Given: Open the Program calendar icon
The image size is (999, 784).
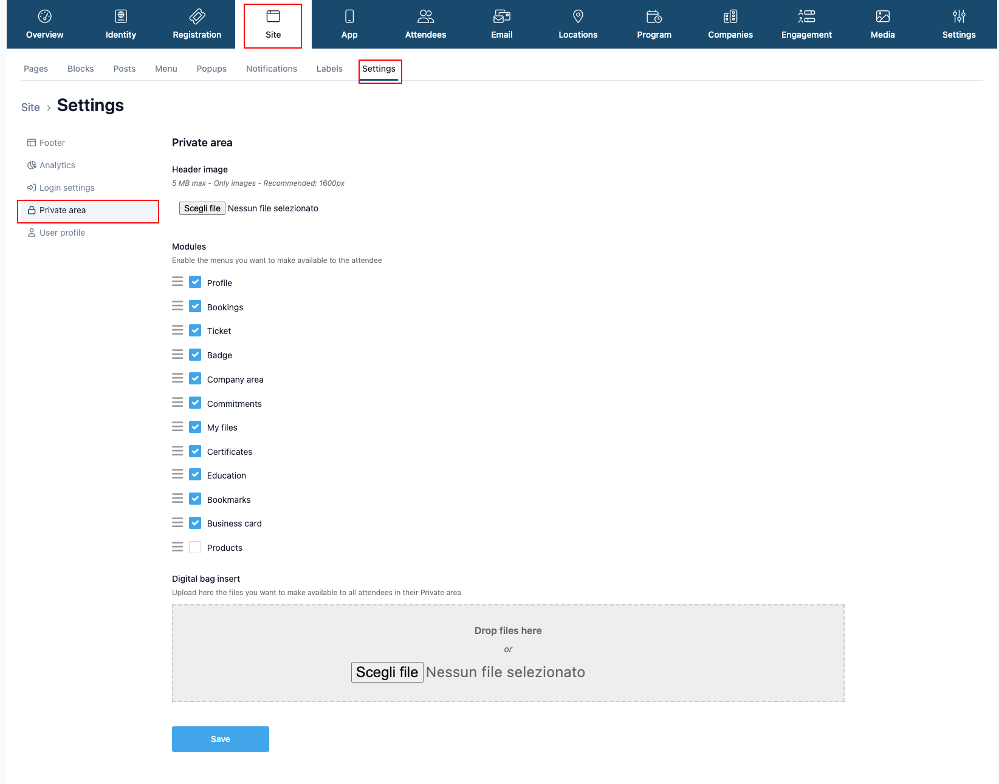Looking at the screenshot, I should (x=654, y=16).
